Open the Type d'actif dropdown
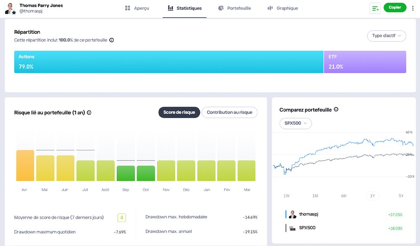 [x=386, y=36]
